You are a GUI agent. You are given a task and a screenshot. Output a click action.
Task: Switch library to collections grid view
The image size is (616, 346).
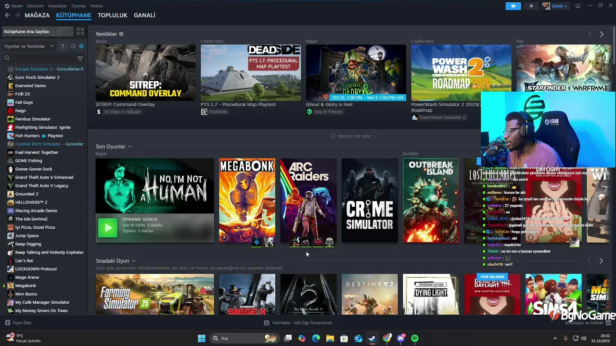(80, 31)
